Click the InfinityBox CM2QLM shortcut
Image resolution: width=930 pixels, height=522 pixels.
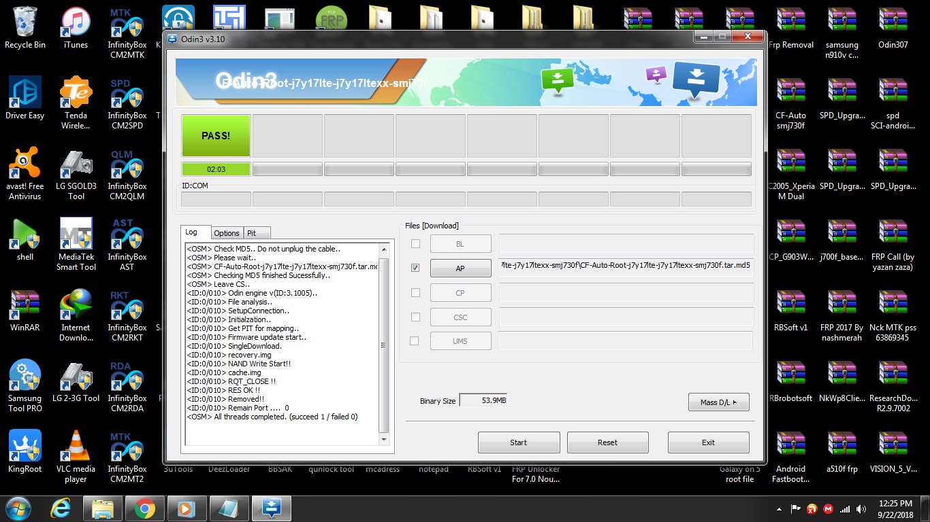(x=127, y=174)
